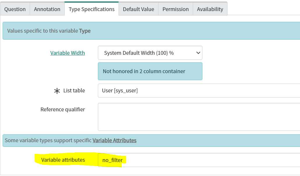
Task: Switch to the Question tab
Action: (15, 9)
